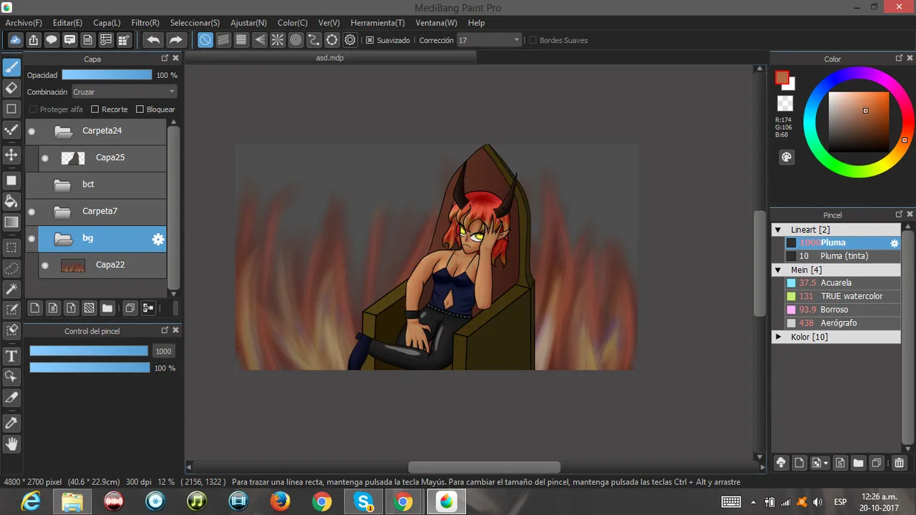
Task: Enable the Bloquear checkbox
Action: point(140,109)
